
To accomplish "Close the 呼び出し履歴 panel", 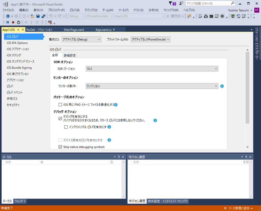I will [250, 157].
